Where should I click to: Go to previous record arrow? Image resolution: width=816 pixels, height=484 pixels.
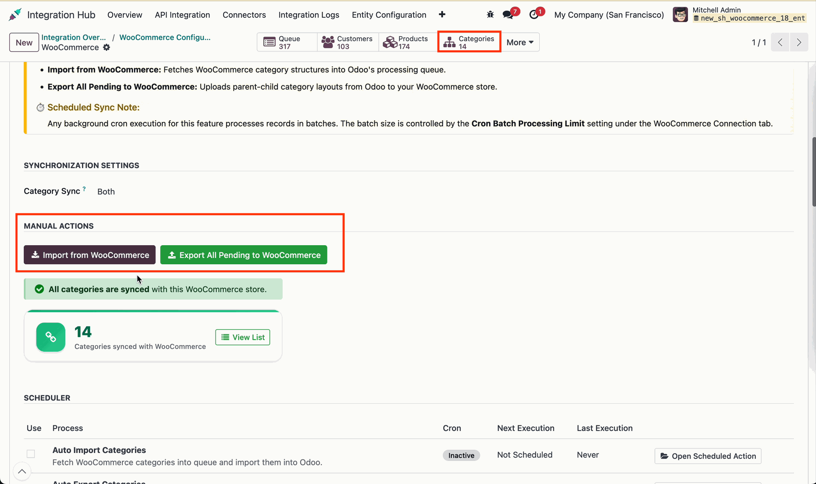click(x=780, y=42)
